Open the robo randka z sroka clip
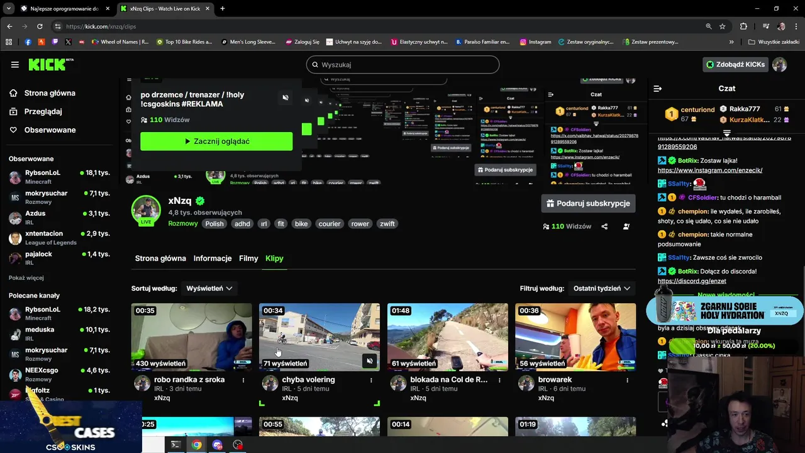The height and width of the screenshot is (453, 805). (x=191, y=337)
